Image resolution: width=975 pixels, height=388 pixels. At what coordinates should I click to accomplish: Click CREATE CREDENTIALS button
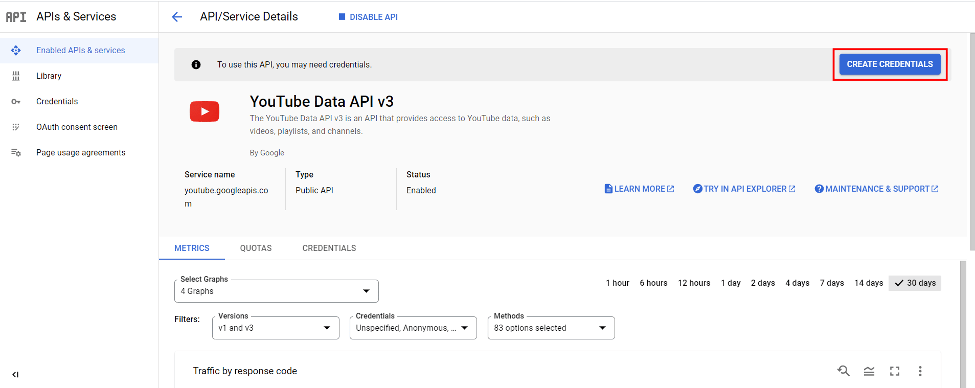(890, 64)
